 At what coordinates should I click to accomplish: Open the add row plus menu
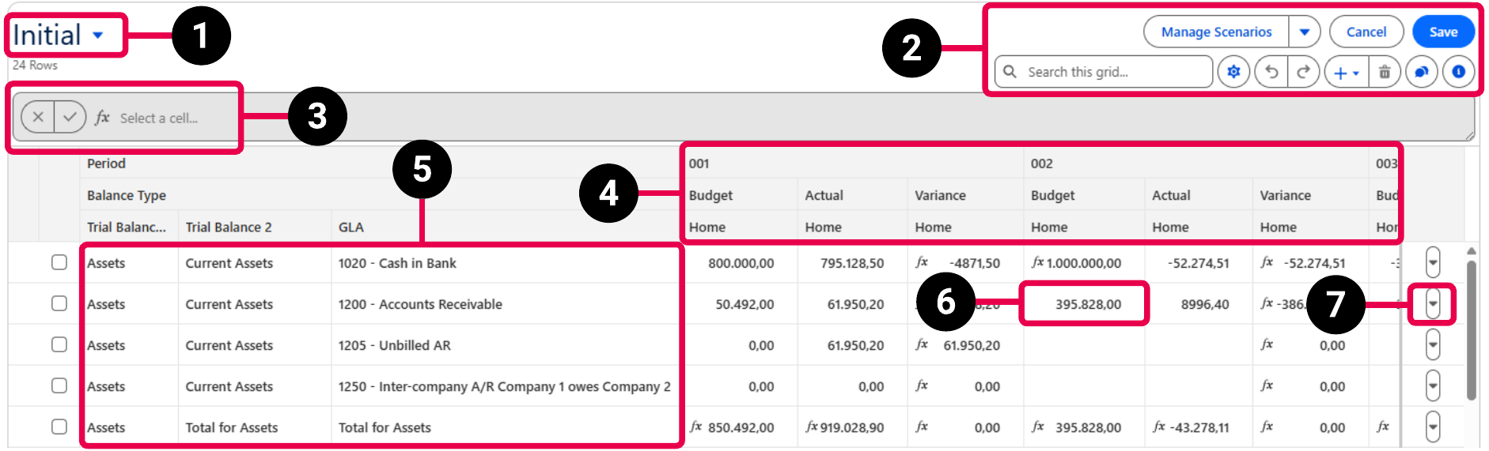[1346, 73]
